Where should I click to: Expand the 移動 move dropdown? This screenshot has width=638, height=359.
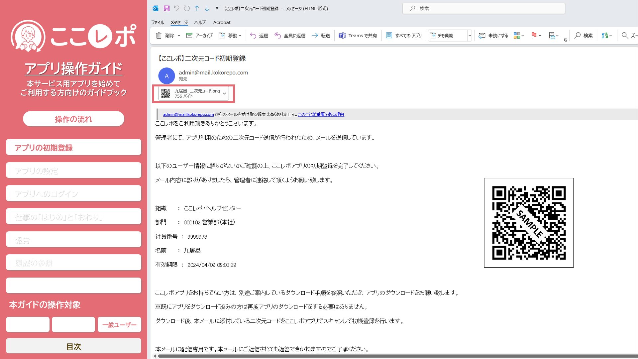point(240,36)
